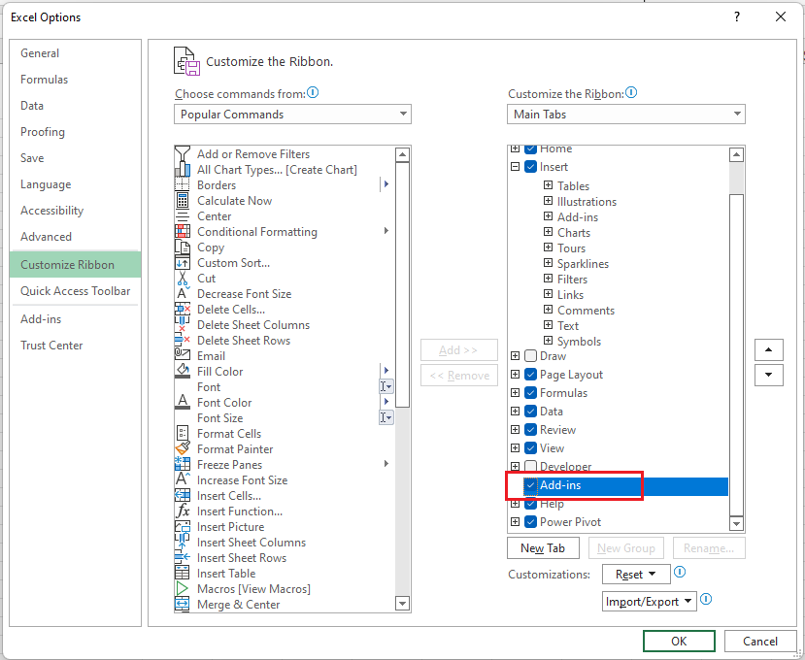The image size is (805, 660).
Task: Expand the Sparklines group
Action: pyautogui.click(x=549, y=263)
